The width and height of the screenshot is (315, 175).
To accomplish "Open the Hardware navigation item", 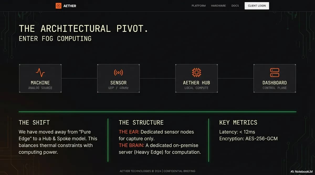I will click(218, 6).
